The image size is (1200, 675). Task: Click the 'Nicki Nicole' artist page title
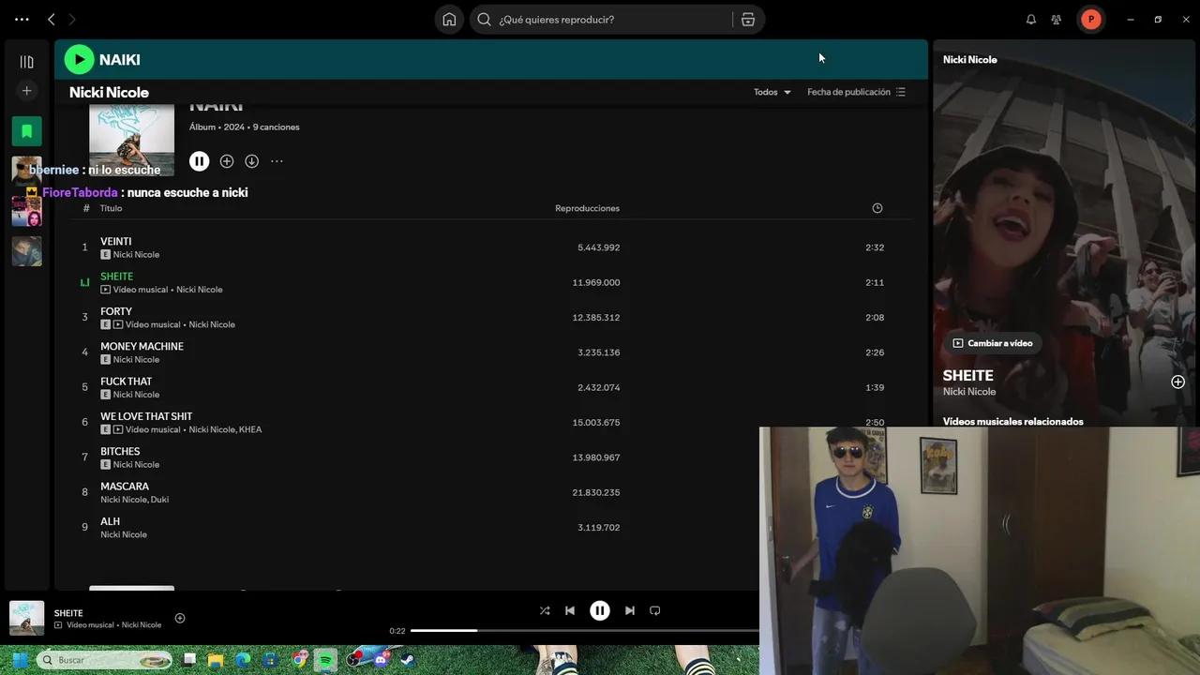(x=109, y=92)
